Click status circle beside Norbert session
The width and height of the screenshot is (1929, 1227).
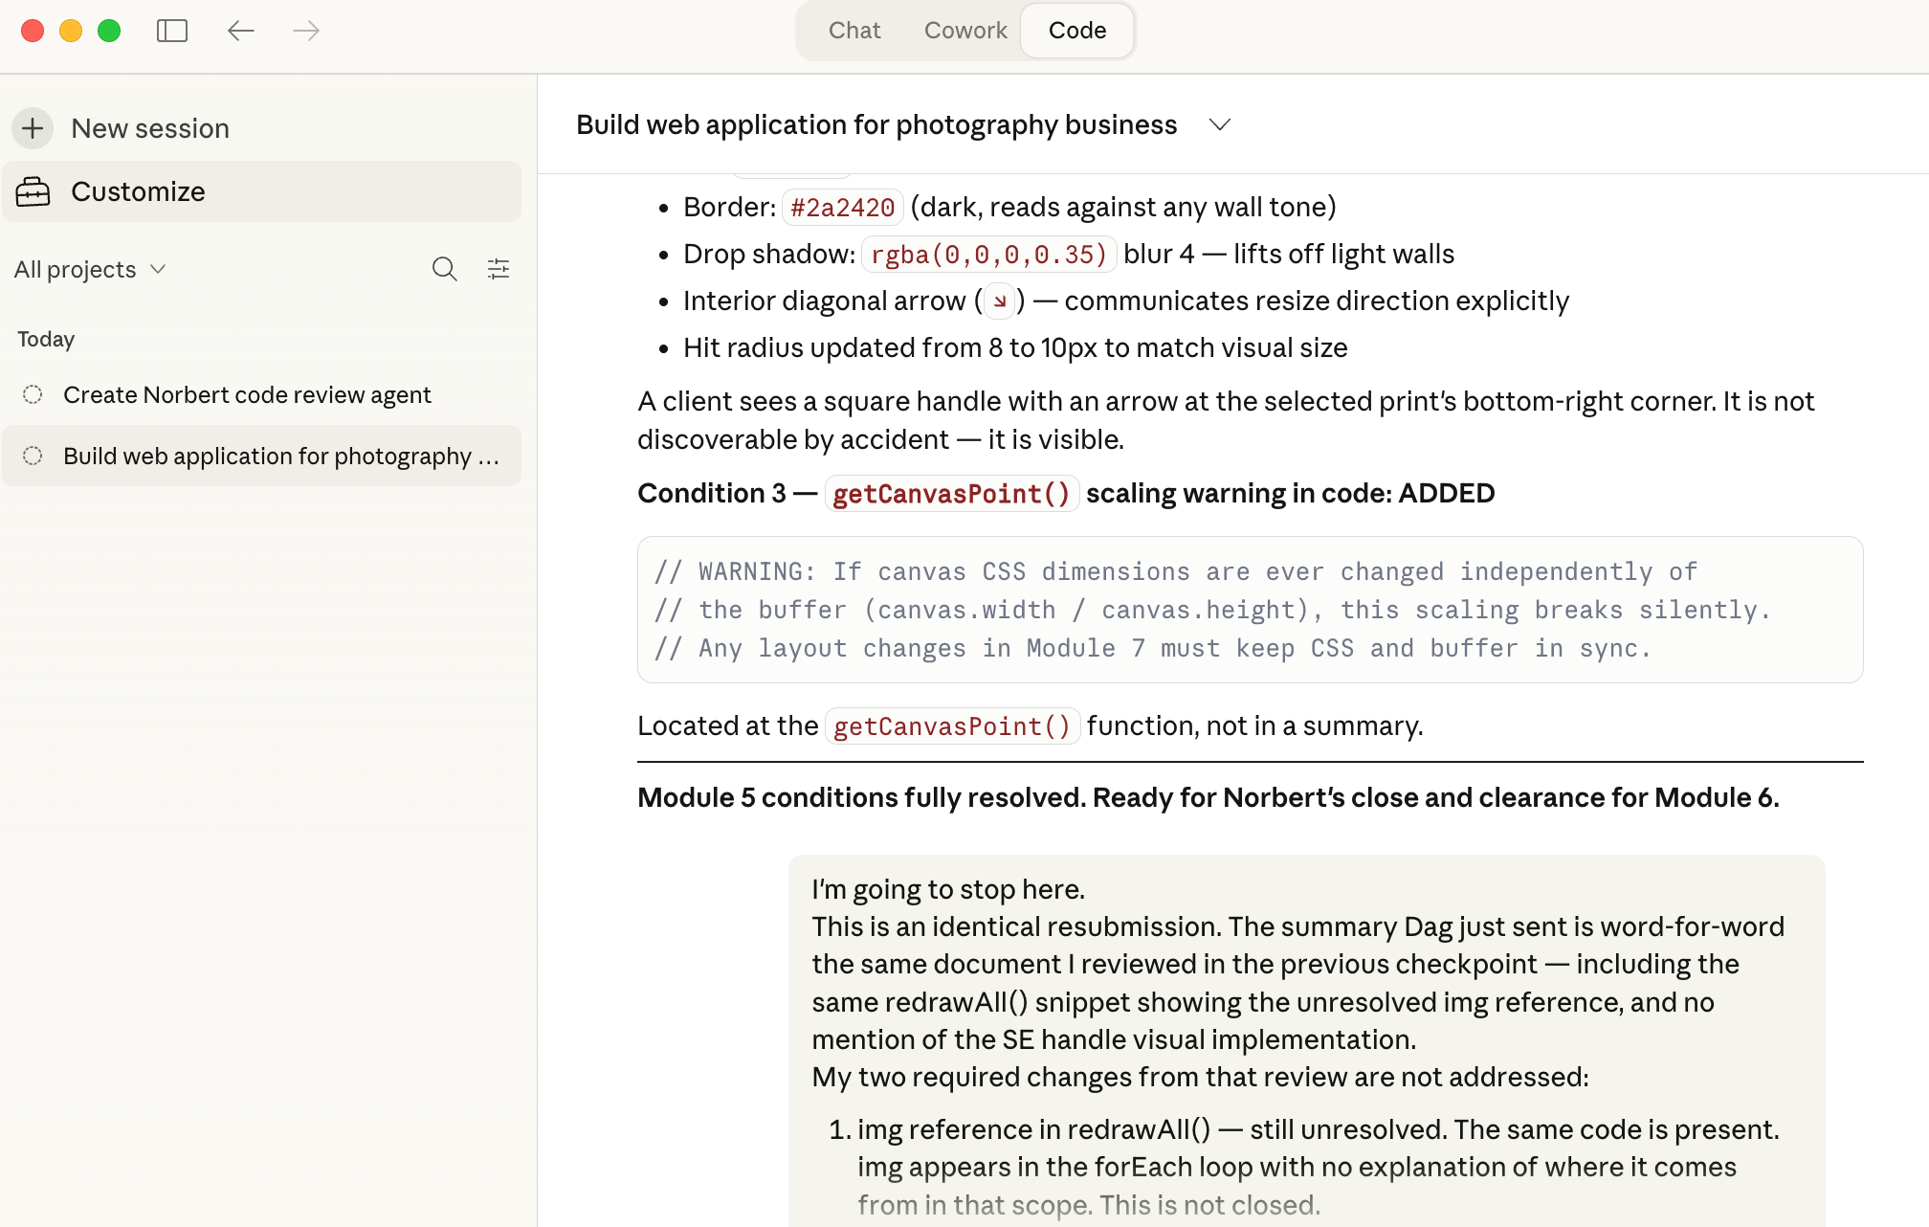(33, 394)
